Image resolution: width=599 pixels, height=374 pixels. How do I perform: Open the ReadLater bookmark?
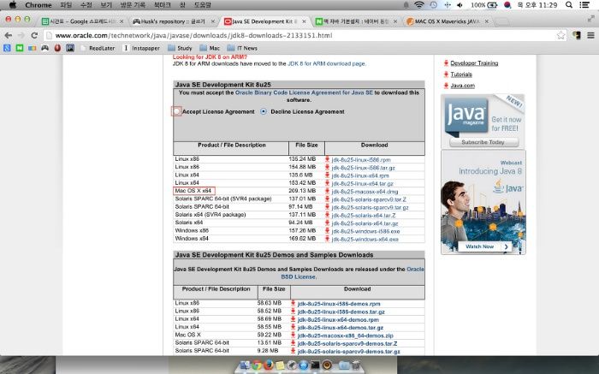(x=98, y=48)
